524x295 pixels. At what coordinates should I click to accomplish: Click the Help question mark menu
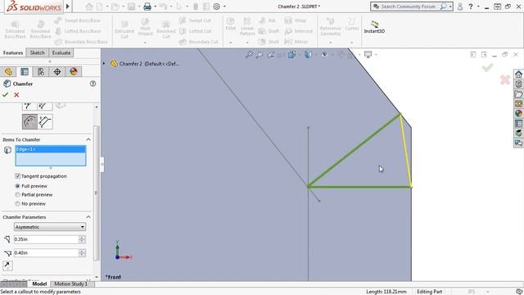tap(471, 7)
